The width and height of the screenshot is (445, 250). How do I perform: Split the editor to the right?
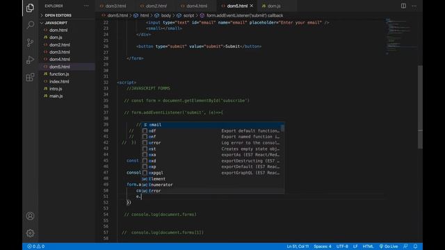click(403, 6)
